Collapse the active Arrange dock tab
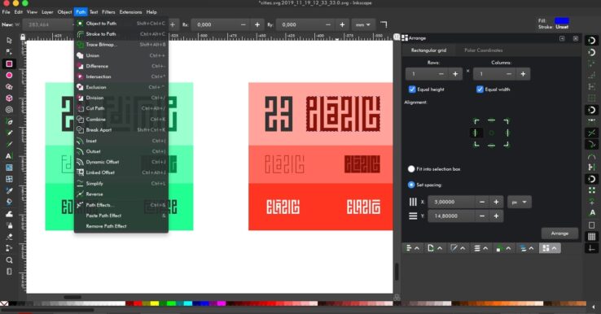Image resolution: width=601 pixels, height=314 pixels. click(550, 248)
